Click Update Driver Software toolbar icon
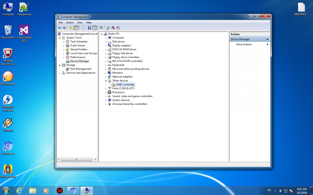313x195 pixels. (108, 28)
